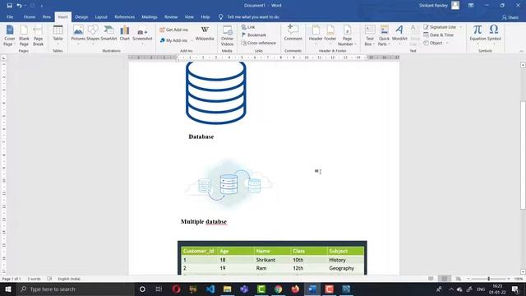Insert a Symbol
The image size is (526, 296).
(494, 34)
